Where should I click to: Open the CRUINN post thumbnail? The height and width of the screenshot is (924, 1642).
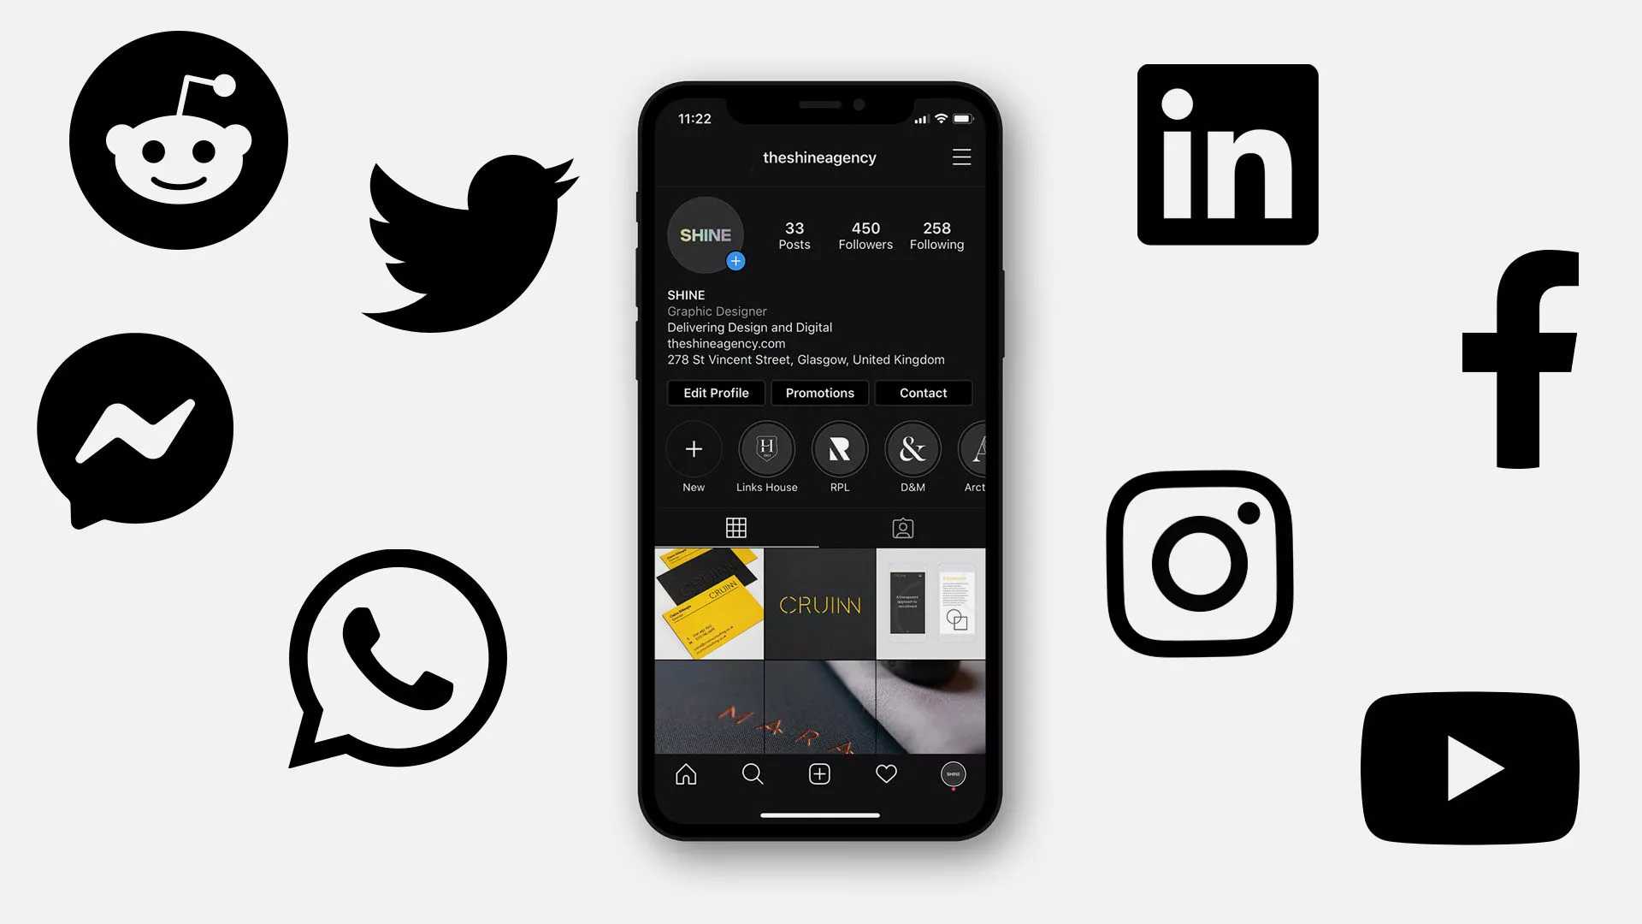818,603
